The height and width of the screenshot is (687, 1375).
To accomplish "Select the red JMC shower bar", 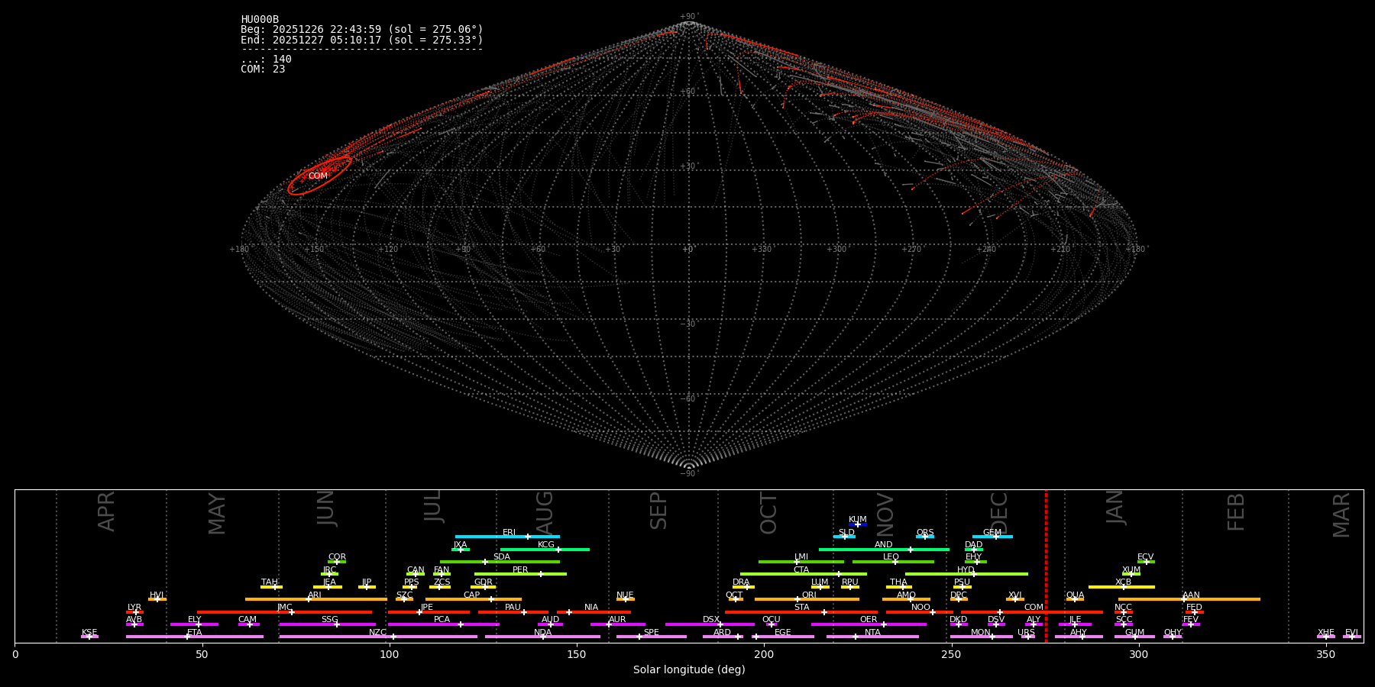I will (x=284, y=612).
